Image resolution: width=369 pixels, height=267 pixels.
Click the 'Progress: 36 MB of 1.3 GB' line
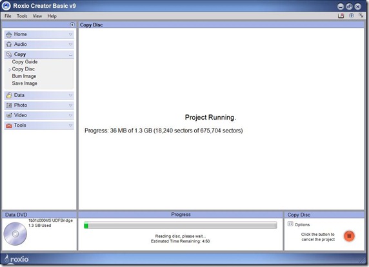pos(164,131)
